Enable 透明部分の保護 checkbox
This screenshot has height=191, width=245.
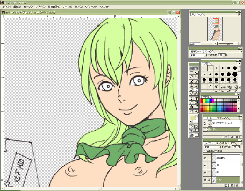(x=204, y=151)
